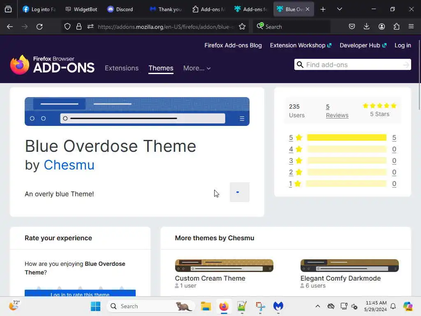The height and width of the screenshot is (316, 421).
Task: Open the Developer Hub link
Action: (363, 45)
